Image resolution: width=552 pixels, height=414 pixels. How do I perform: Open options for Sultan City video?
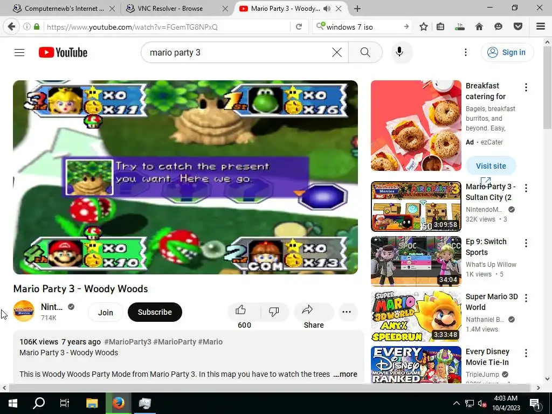[x=526, y=188]
